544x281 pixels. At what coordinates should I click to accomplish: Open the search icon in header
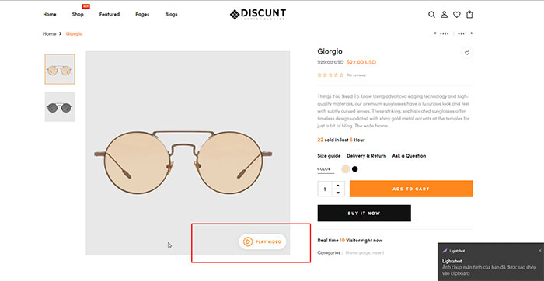431,15
